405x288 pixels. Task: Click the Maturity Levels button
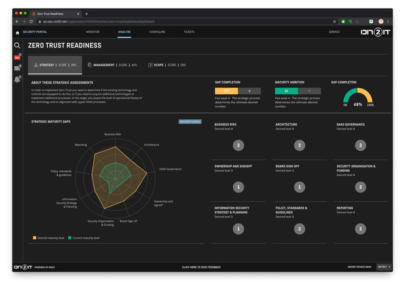tap(190, 122)
